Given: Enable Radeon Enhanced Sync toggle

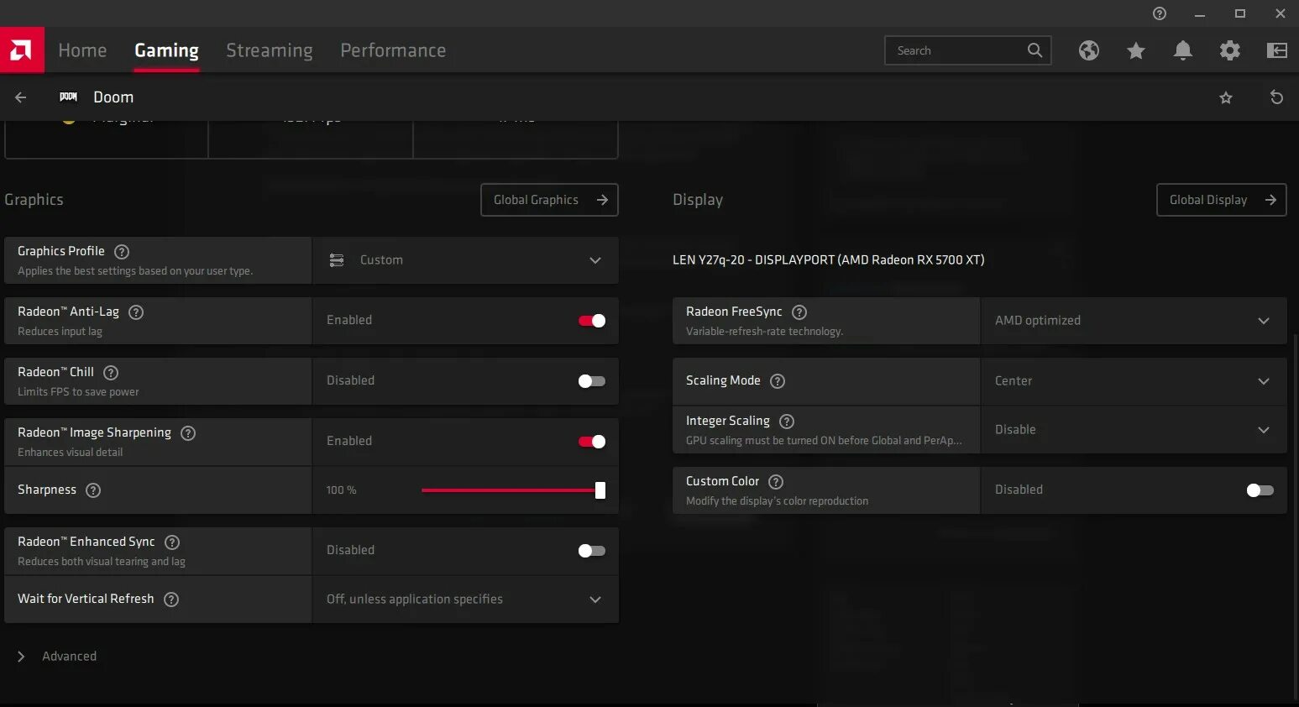Looking at the screenshot, I should (592, 551).
